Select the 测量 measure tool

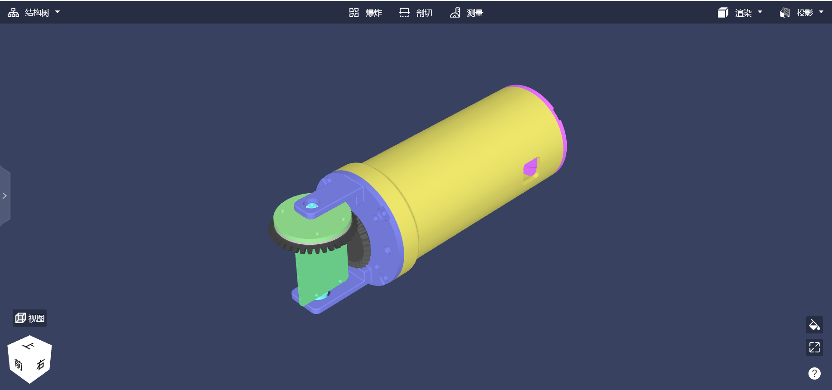tap(467, 13)
